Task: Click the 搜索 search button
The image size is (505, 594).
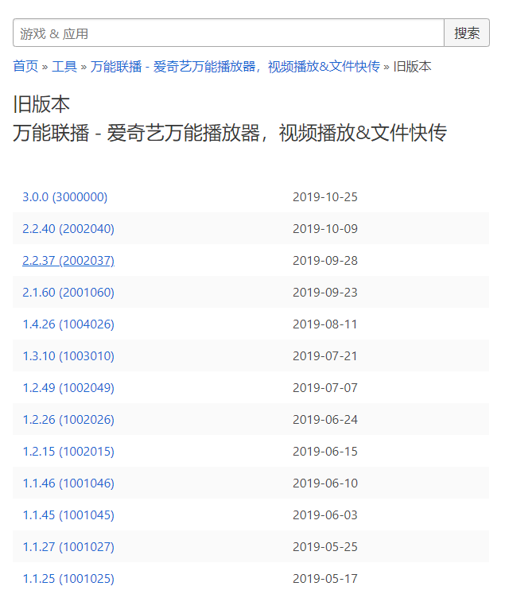Action: point(467,33)
